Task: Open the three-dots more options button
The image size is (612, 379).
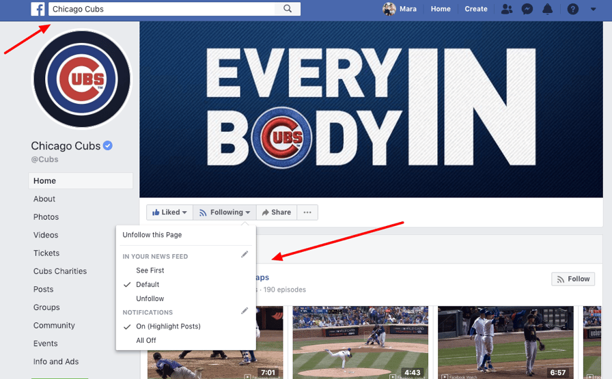Action: coord(307,212)
